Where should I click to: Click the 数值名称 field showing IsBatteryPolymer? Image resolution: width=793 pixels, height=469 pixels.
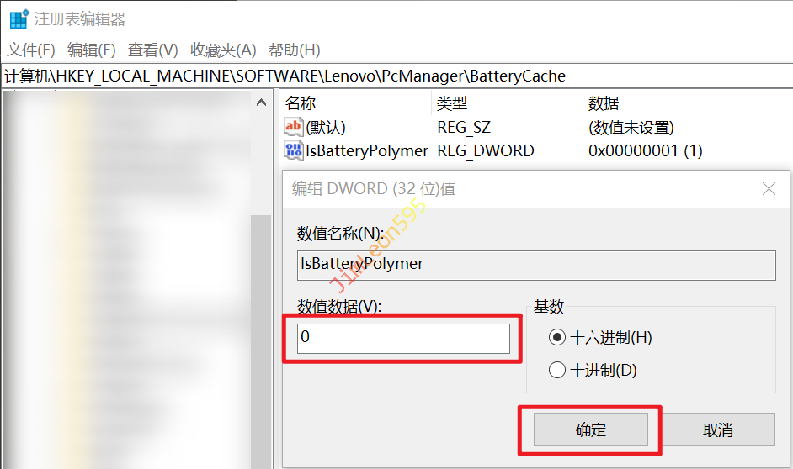[x=535, y=264]
